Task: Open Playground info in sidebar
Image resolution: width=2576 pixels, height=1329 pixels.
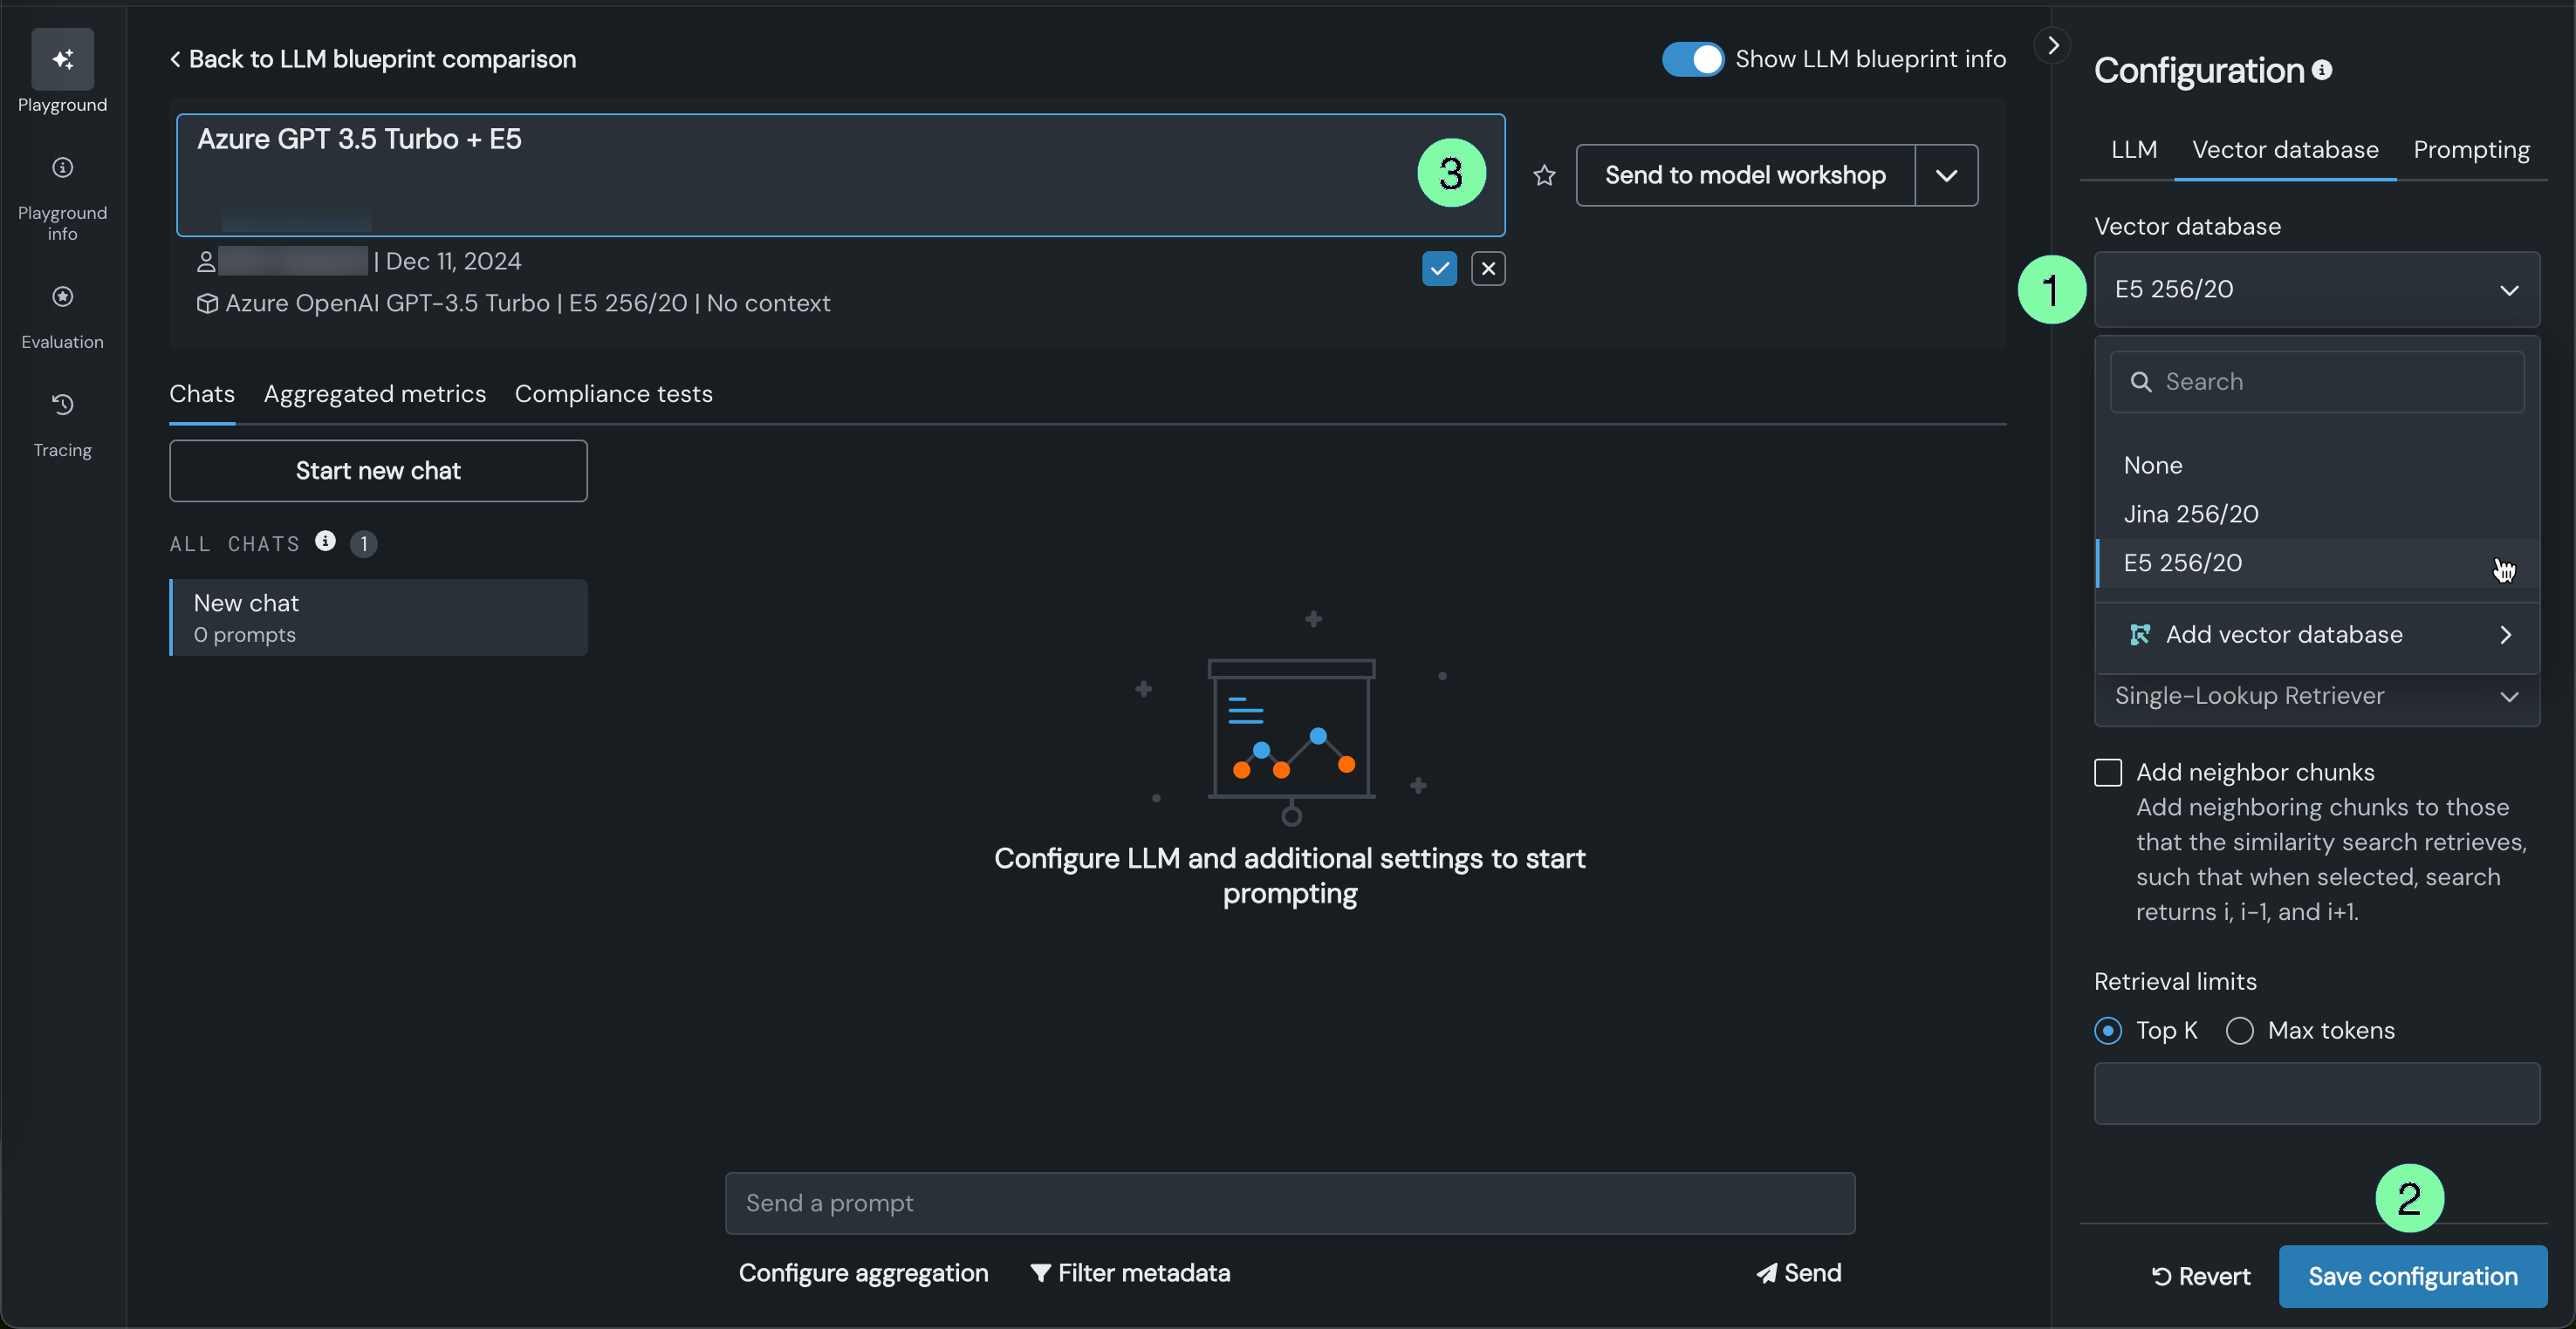Action: [x=62, y=168]
